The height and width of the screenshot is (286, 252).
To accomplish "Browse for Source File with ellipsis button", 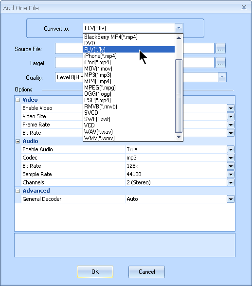I will click(x=220, y=49).
